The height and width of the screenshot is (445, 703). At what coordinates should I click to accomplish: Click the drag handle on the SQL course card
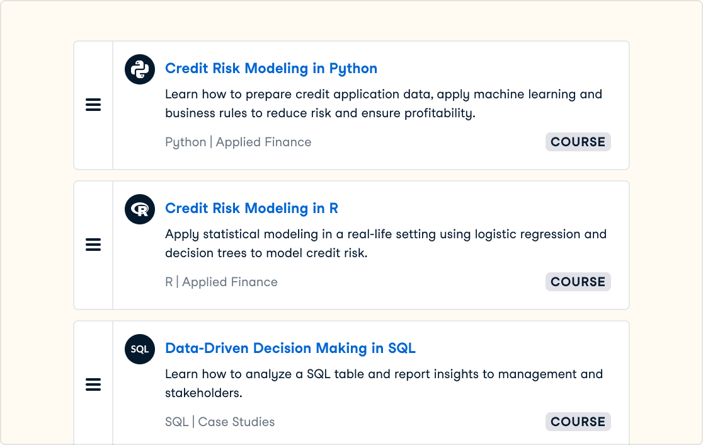tap(93, 384)
